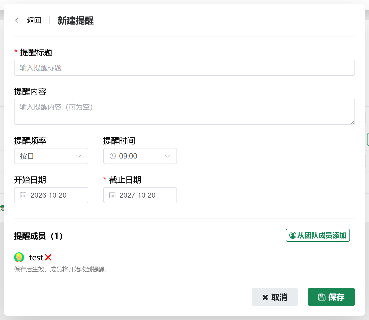Screen dimensions: 369x320
Task: Click the back arrow icon next to 返回
Action: 18,20
